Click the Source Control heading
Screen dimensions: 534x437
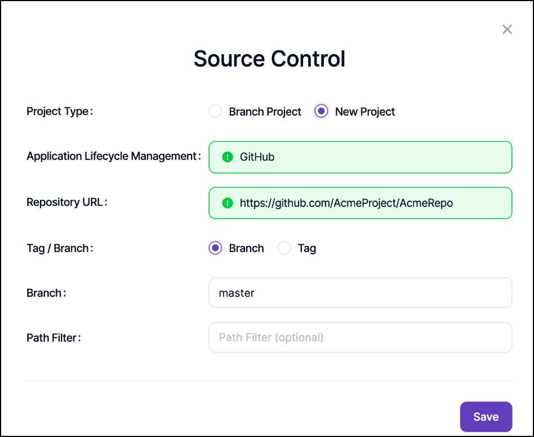(269, 59)
